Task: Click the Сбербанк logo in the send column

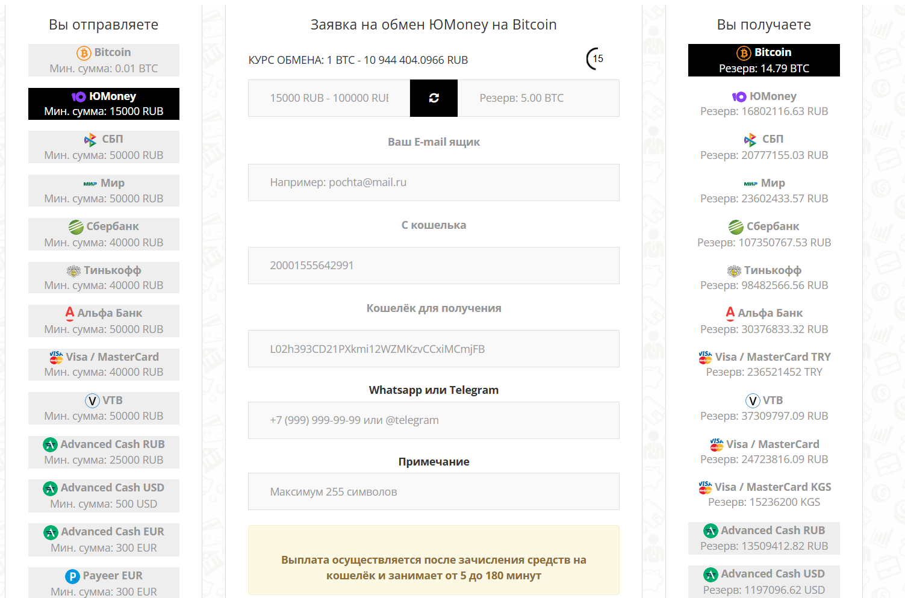Action: click(76, 227)
